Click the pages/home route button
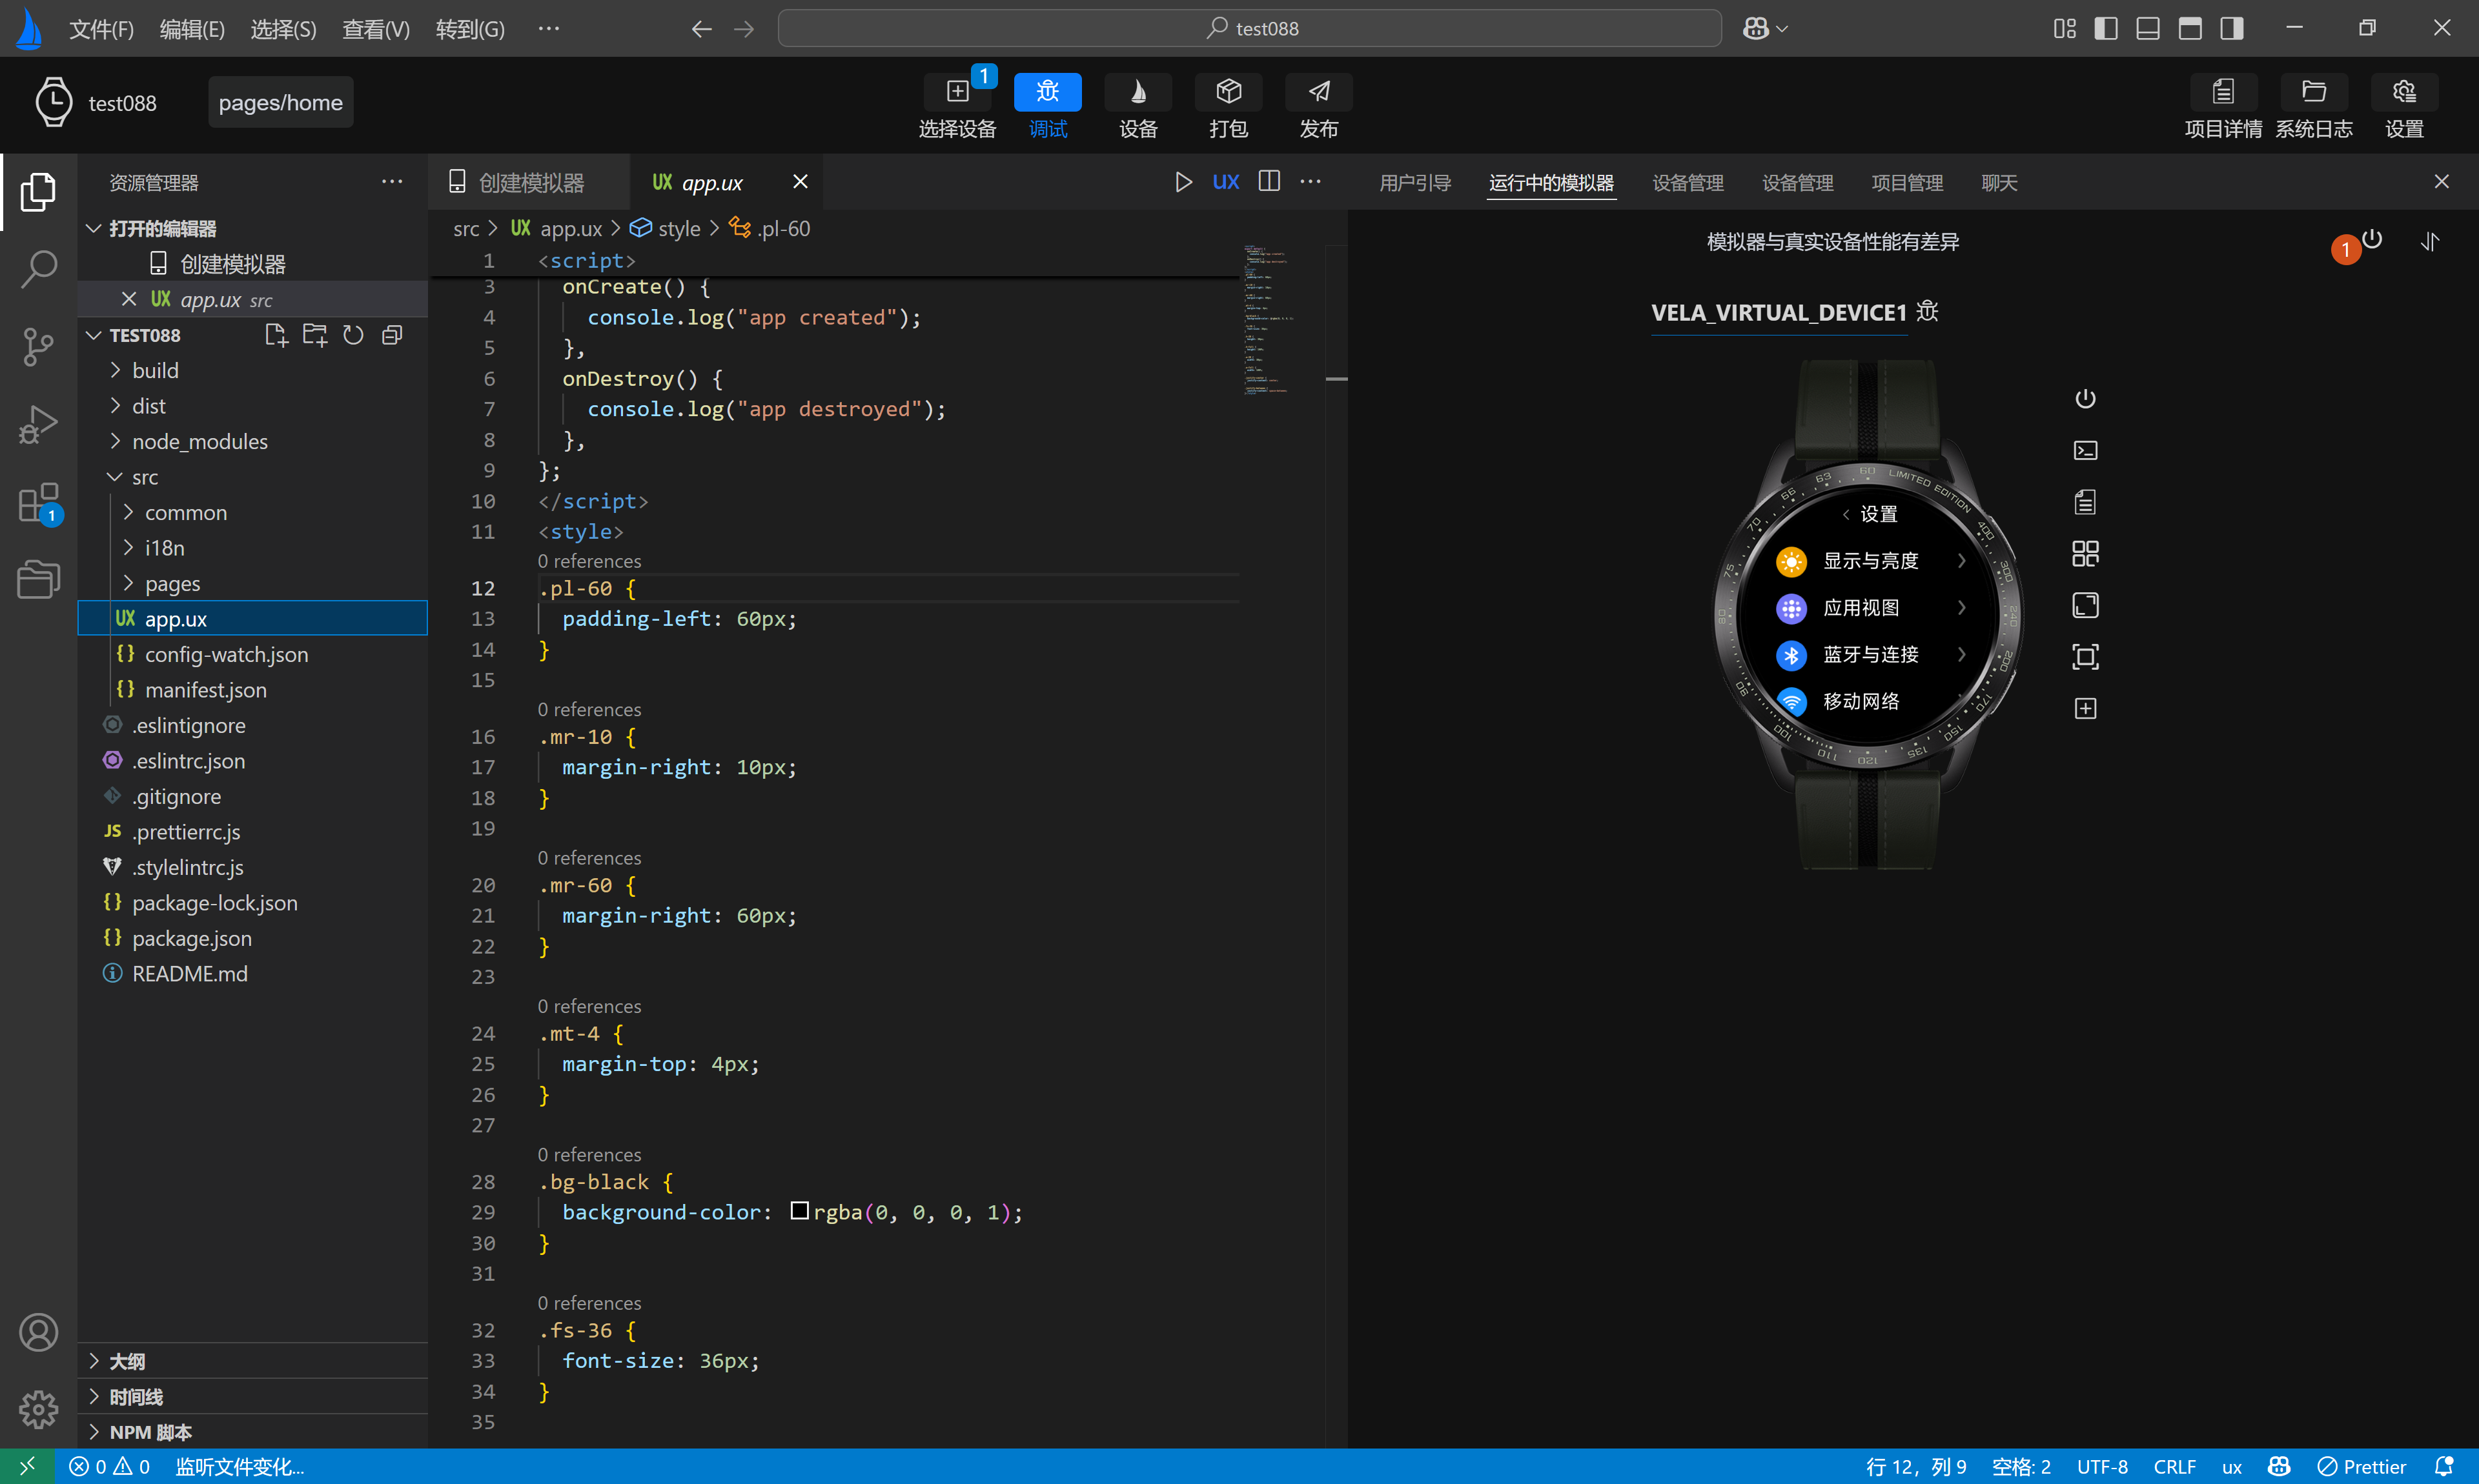The image size is (2479, 1484). pyautogui.click(x=280, y=102)
